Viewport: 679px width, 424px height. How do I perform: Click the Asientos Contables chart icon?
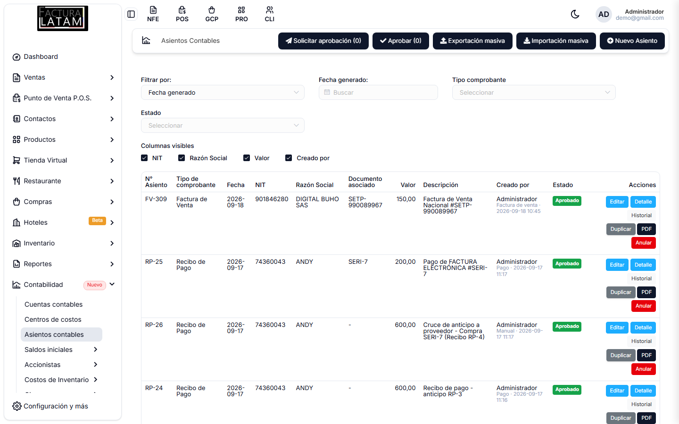[x=146, y=41]
